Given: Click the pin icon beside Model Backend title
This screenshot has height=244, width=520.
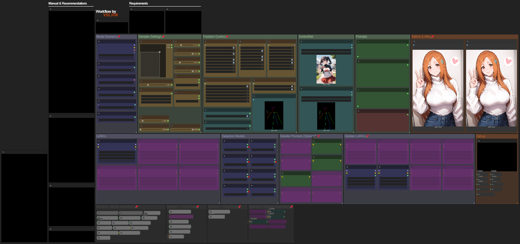Looking at the screenshot, I should click(119, 37).
